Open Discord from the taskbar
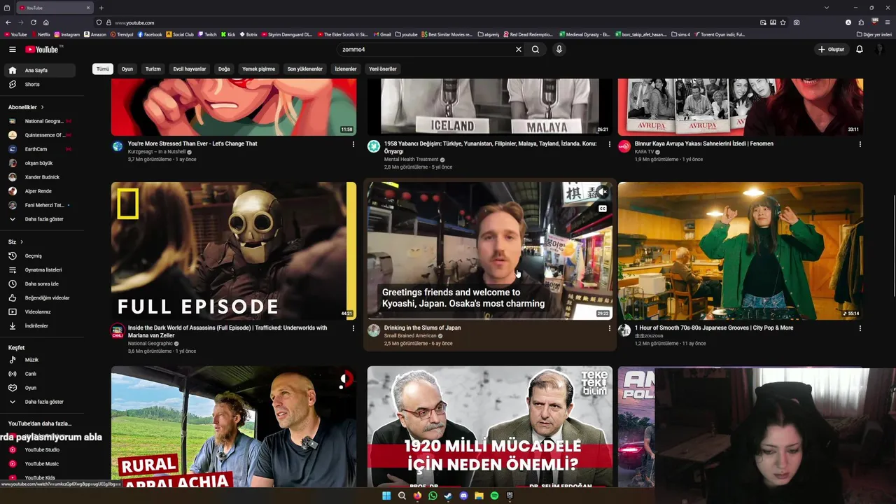 coord(463,496)
